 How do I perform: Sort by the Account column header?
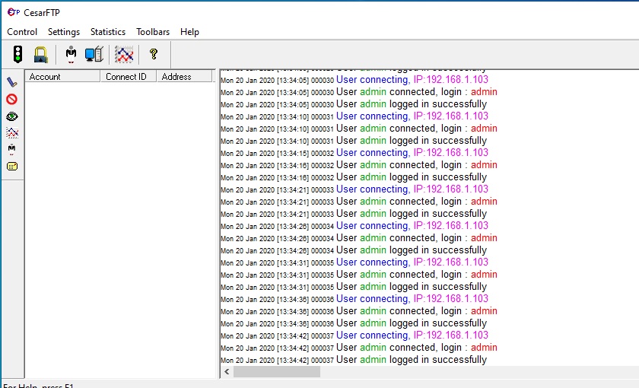pos(62,77)
